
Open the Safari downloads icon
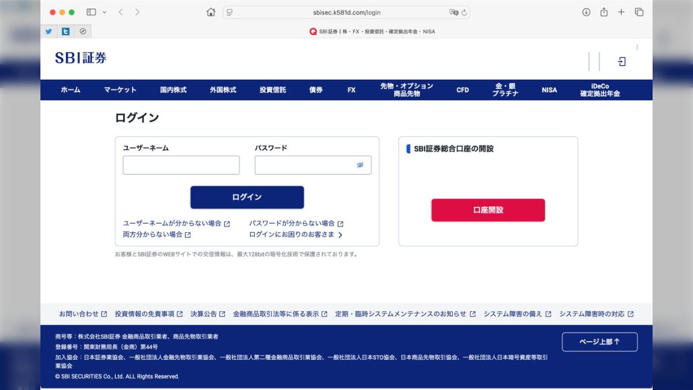pyautogui.click(x=586, y=12)
